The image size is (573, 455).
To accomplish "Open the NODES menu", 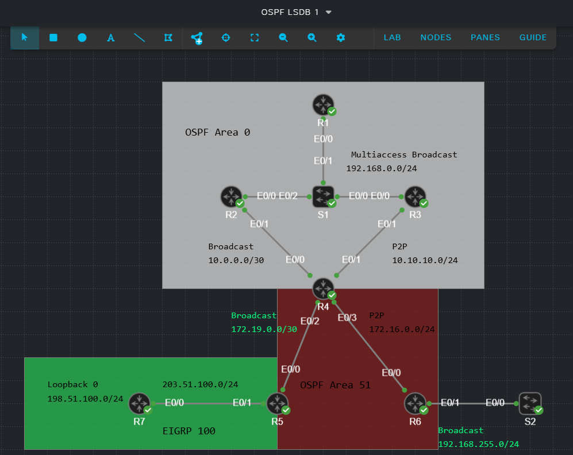I will click(436, 38).
